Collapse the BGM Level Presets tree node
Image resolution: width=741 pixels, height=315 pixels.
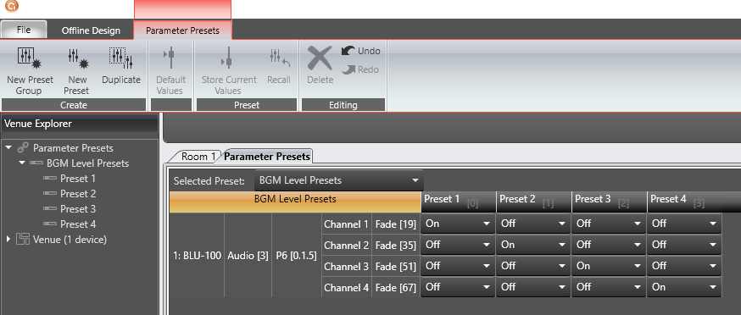pos(22,163)
